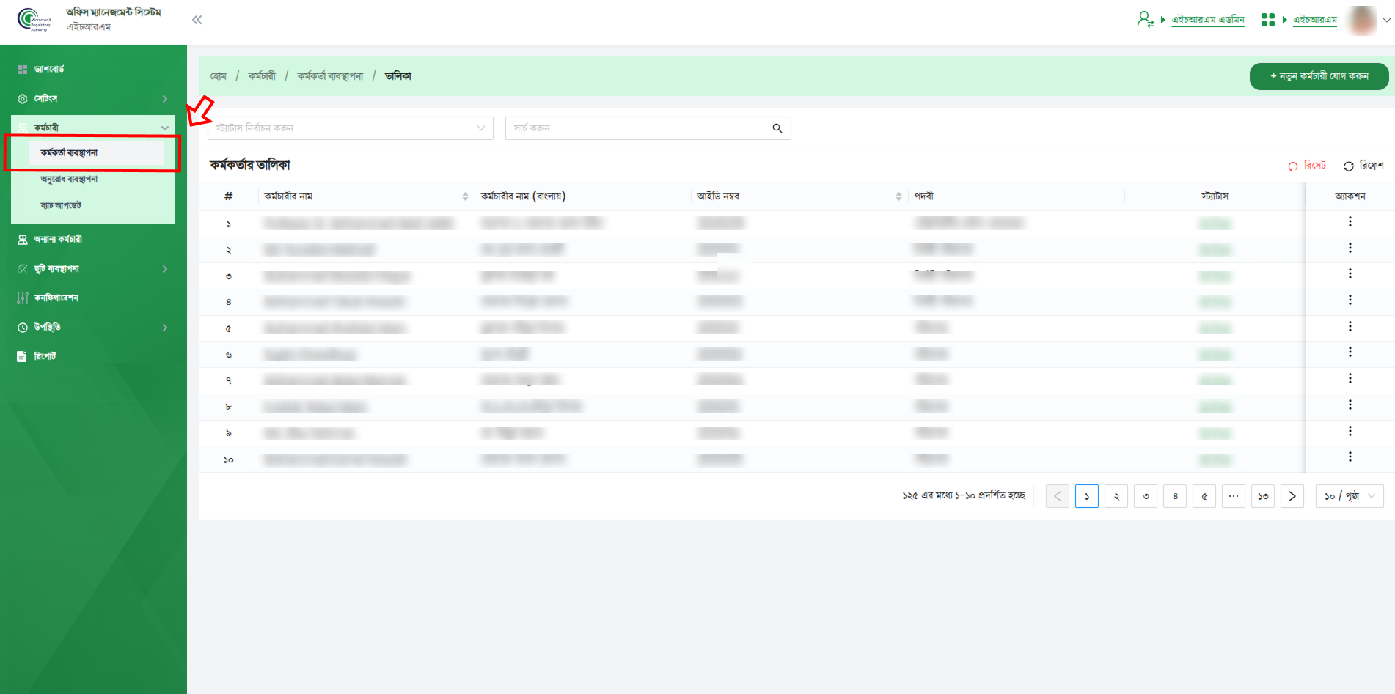Go to pagination page ৪
Viewport: 1395px width, 694px height.
click(x=1174, y=496)
